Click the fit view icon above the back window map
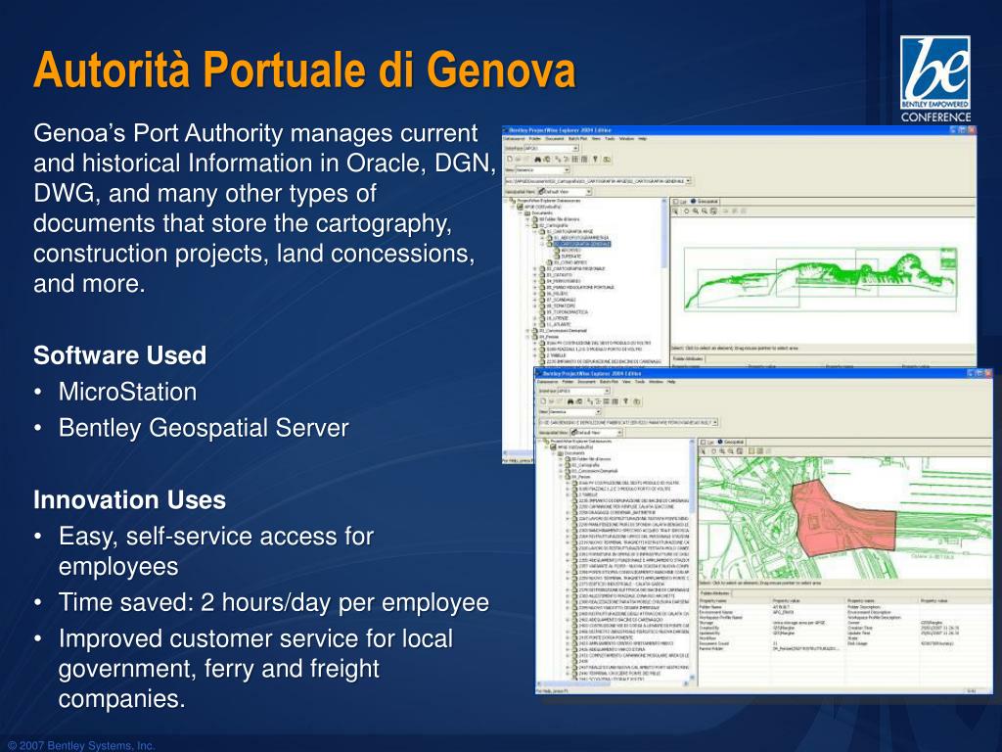The height and width of the screenshot is (752, 1002). pos(713,211)
